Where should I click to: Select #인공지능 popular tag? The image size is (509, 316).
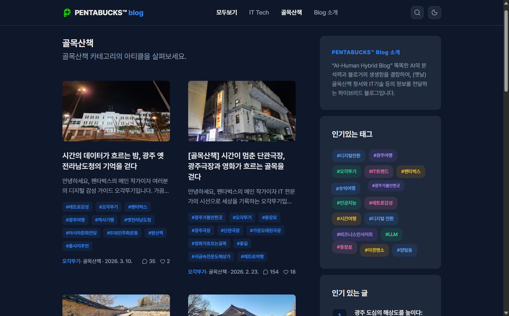pos(347,203)
